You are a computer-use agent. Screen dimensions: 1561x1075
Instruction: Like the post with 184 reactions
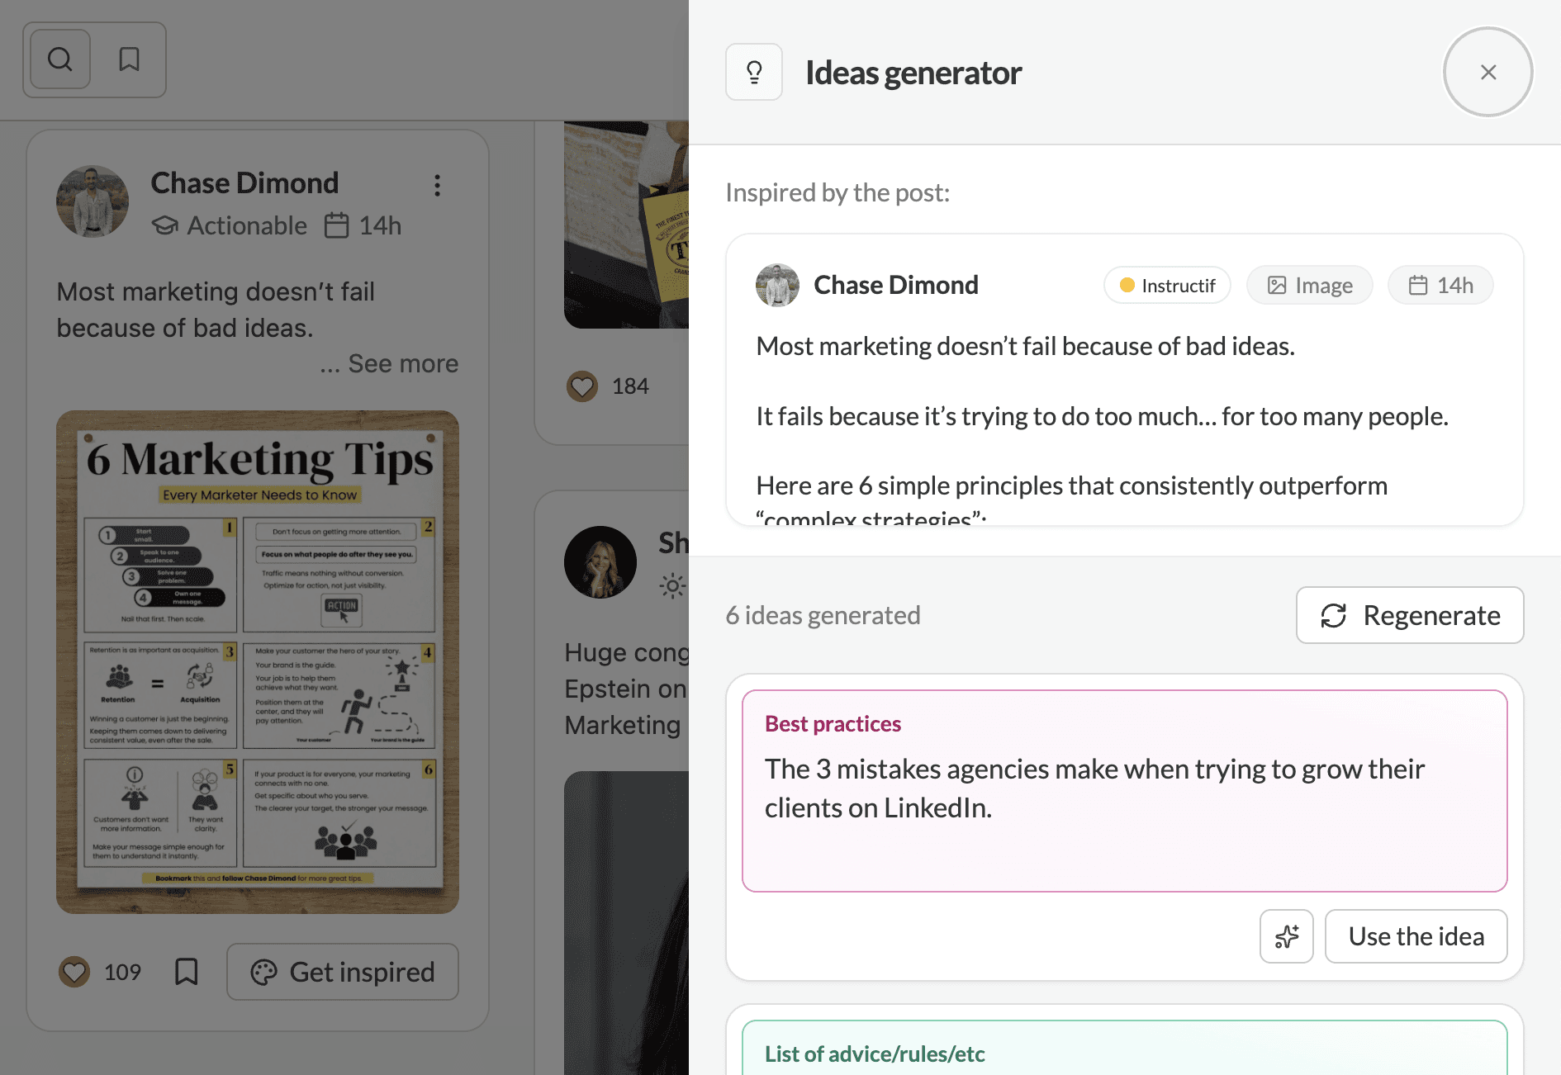coord(582,386)
